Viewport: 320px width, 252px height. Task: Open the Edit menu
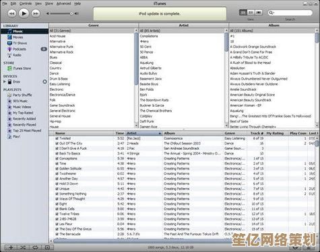click(13, 3)
